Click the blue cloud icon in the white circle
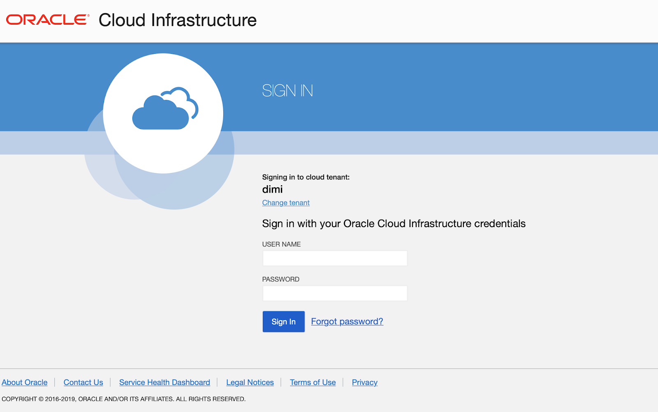 [163, 110]
